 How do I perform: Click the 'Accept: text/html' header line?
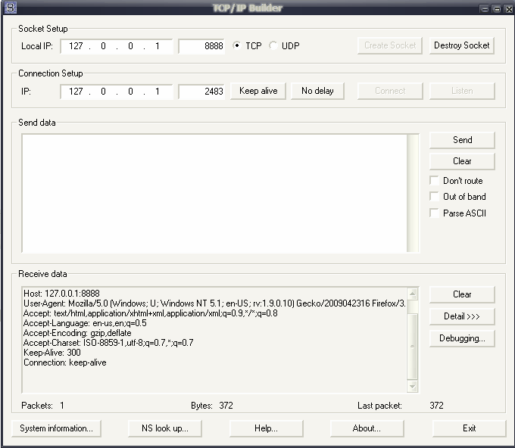[x=151, y=313]
